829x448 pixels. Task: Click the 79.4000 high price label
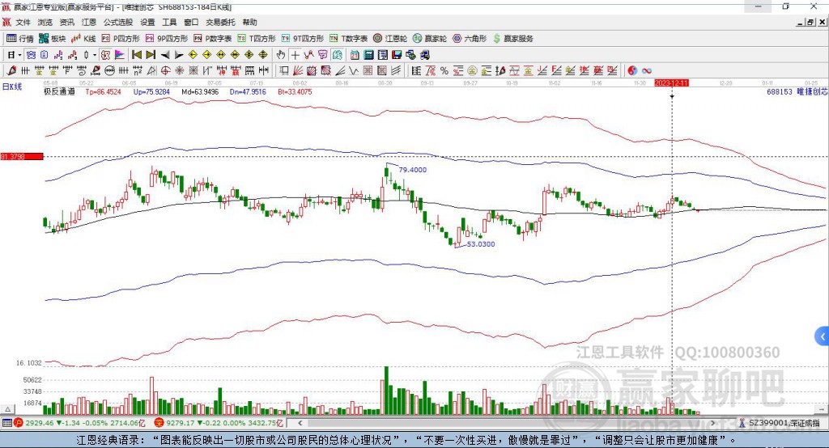[412, 170]
